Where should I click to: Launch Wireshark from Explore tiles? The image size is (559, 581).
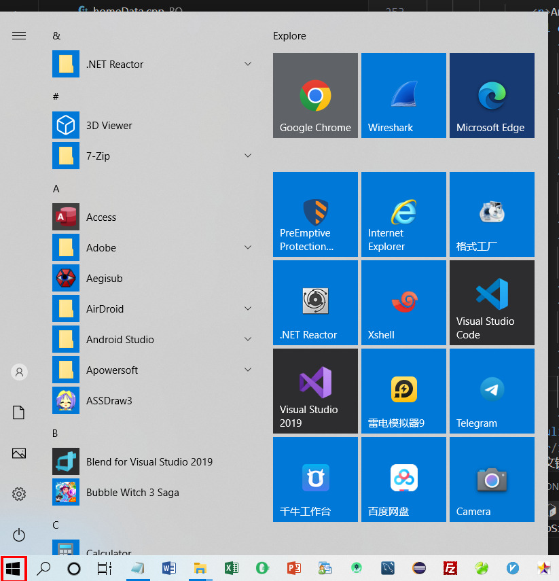[403, 95]
